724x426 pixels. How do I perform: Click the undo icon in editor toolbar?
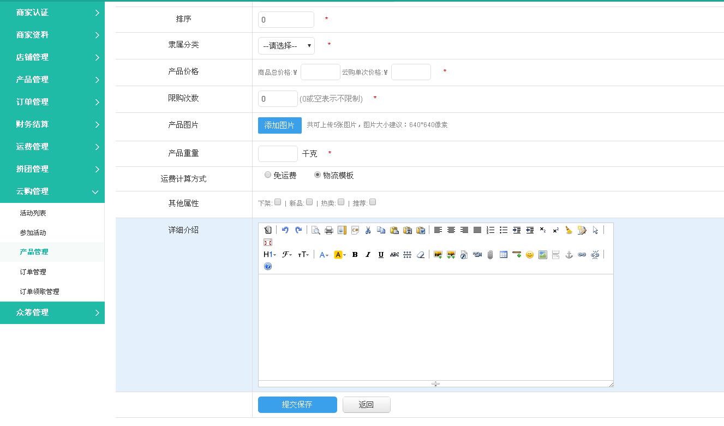click(x=285, y=230)
